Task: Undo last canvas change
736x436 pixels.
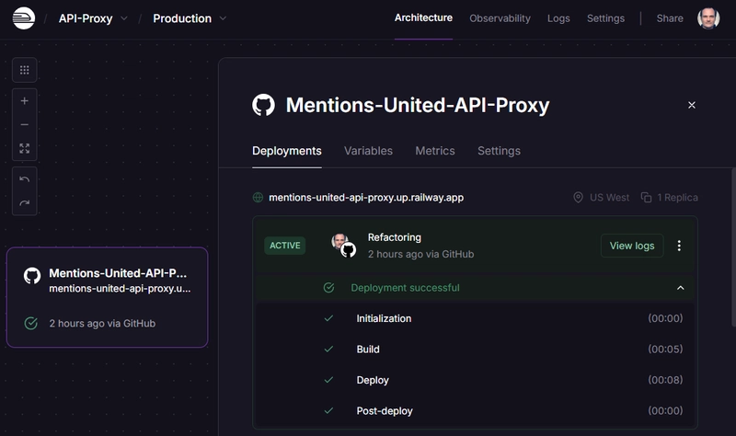Action: point(25,179)
